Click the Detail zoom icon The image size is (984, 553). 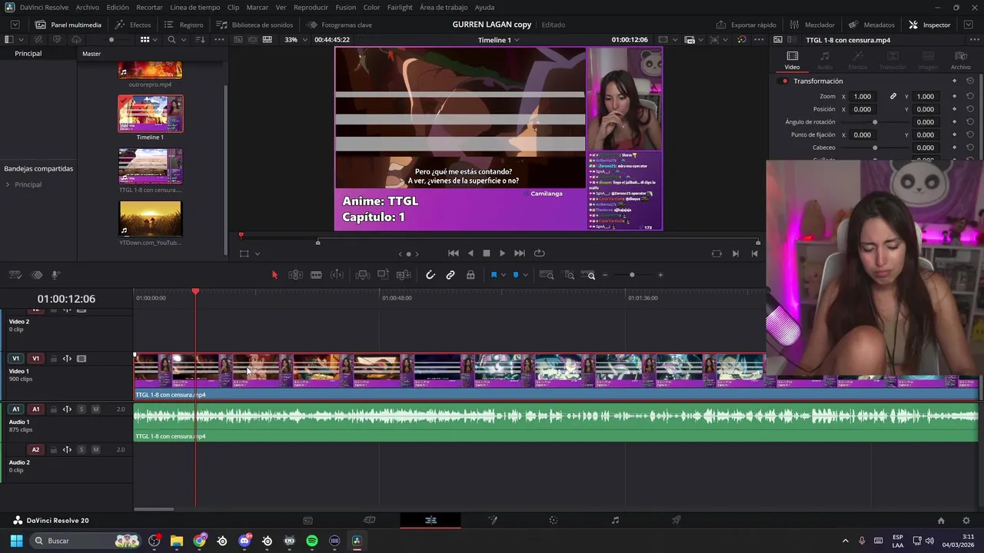569,275
